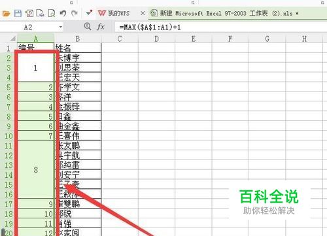Image resolution: width=327 pixels, height=236 pixels.
Task: Select row 10 header
Action: [9, 136]
